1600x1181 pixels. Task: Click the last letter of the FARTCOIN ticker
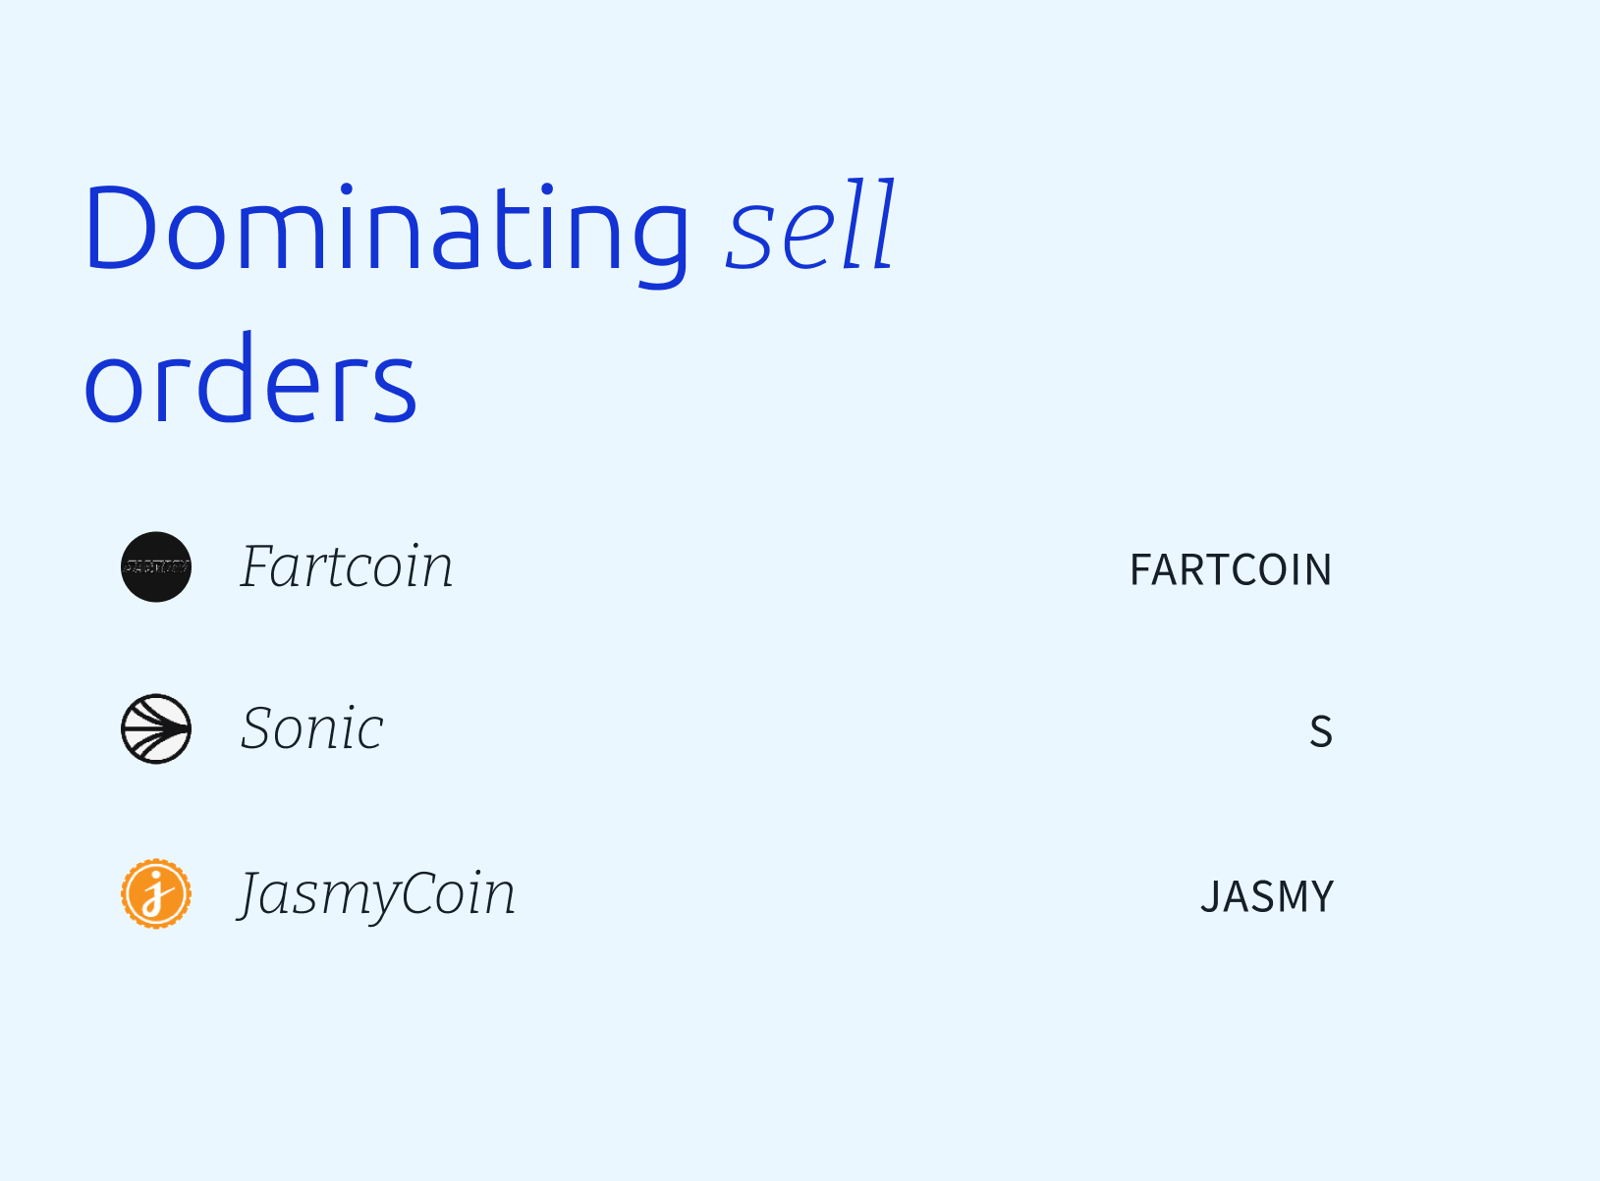point(1318,570)
